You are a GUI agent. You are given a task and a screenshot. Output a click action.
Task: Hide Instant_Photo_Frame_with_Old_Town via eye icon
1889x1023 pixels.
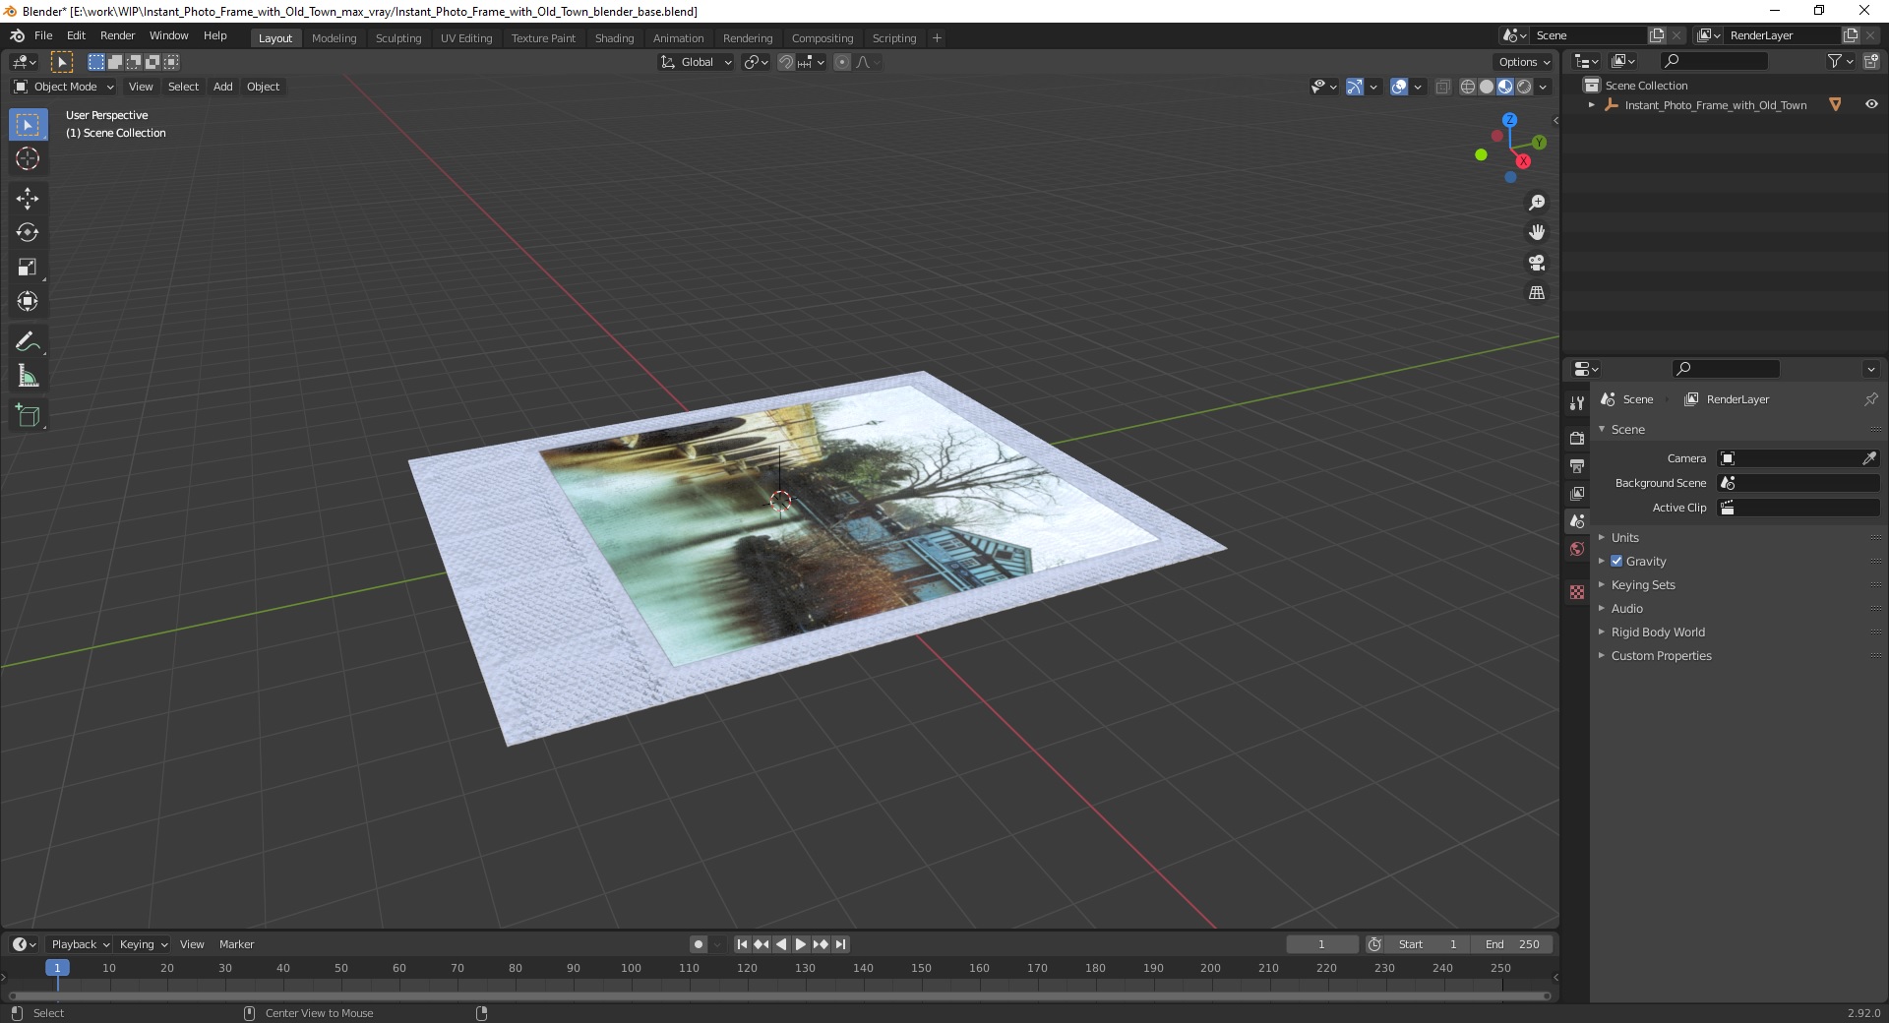[x=1870, y=104]
